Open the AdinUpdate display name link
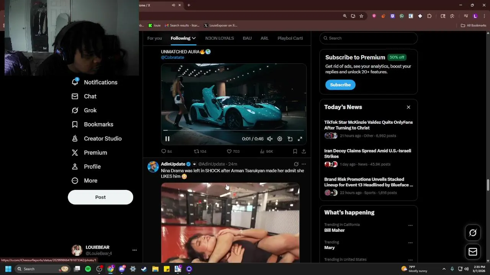The height and width of the screenshot is (275, 490). tap(173, 164)
